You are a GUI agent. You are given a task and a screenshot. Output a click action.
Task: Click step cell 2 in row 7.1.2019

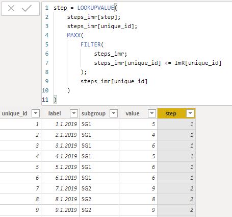[176, 188]
